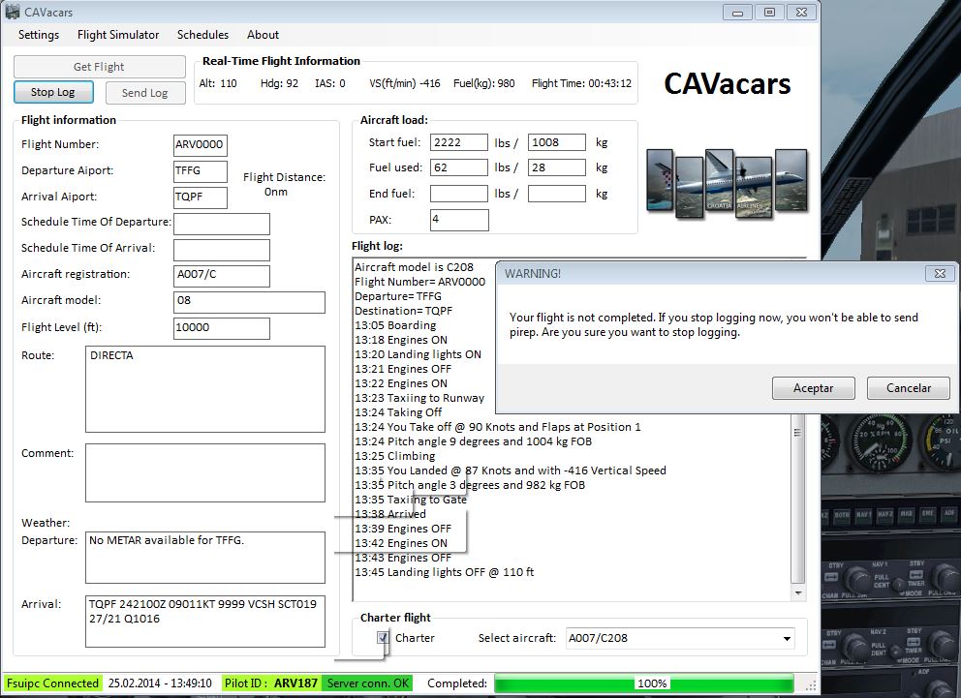Click log line '13:45 Landing lights OFF @ 110 ft'
Screen dimensions: 961x698
[x=445, y=572]
